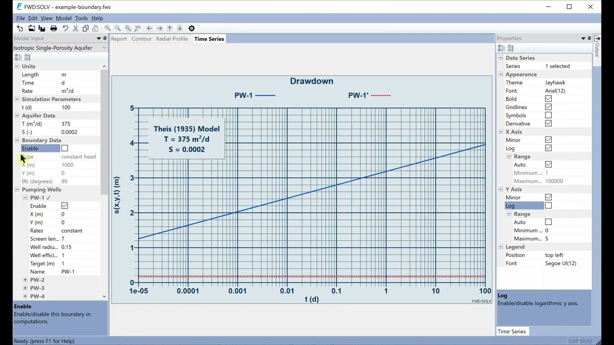Click the Time Series bottom tab
Viewport: 614px width, 345px height.
(511, 332)
